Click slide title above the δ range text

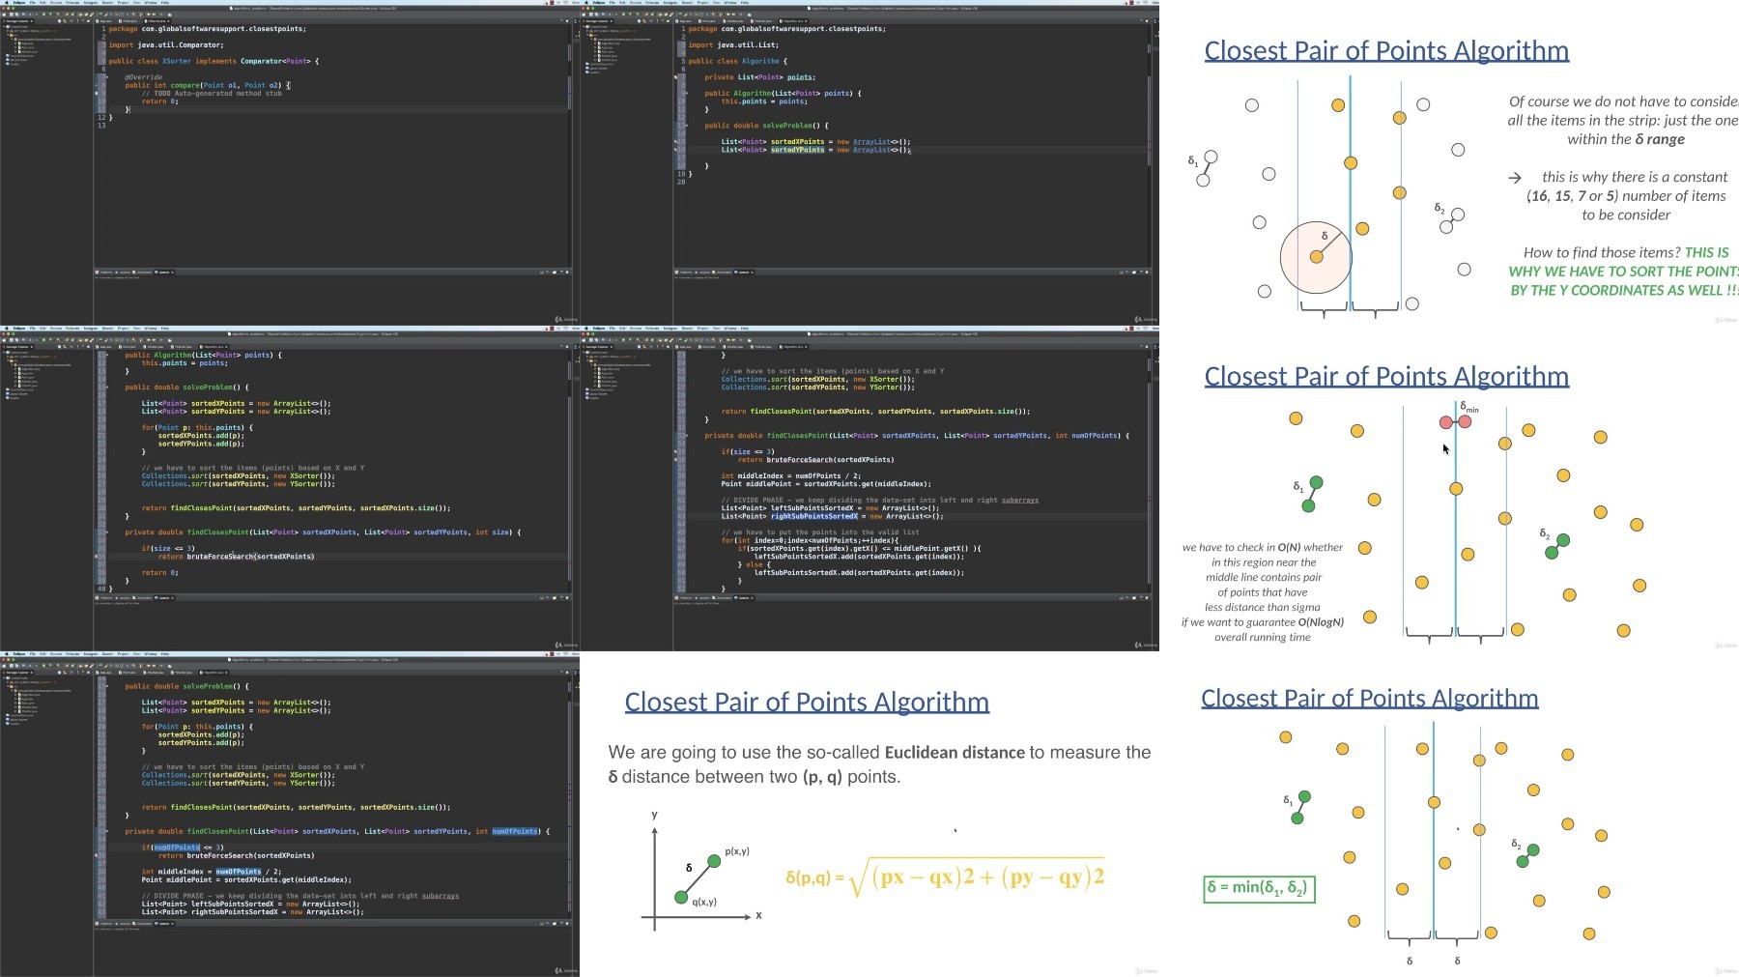[x=1386, y=50]
